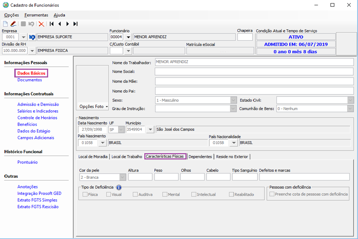358x239 pixels.
Task: Open Integração Prosoft GED
Action: coord(39,193)
